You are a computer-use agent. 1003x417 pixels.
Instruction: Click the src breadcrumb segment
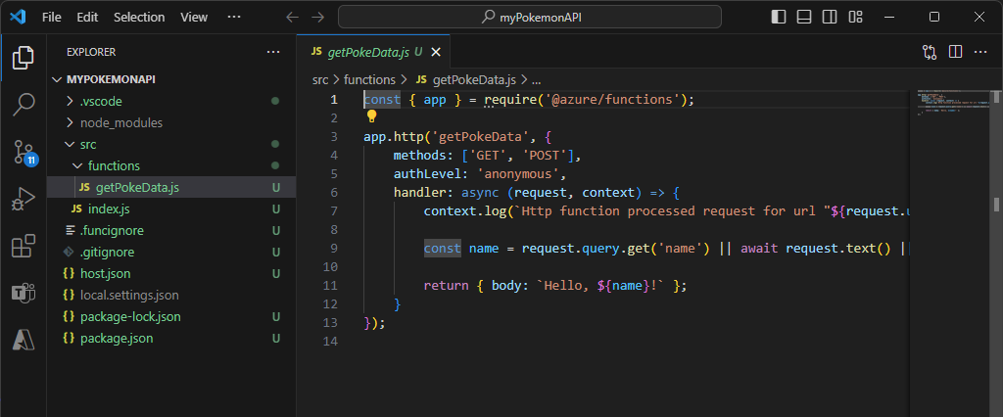point(320,80)
